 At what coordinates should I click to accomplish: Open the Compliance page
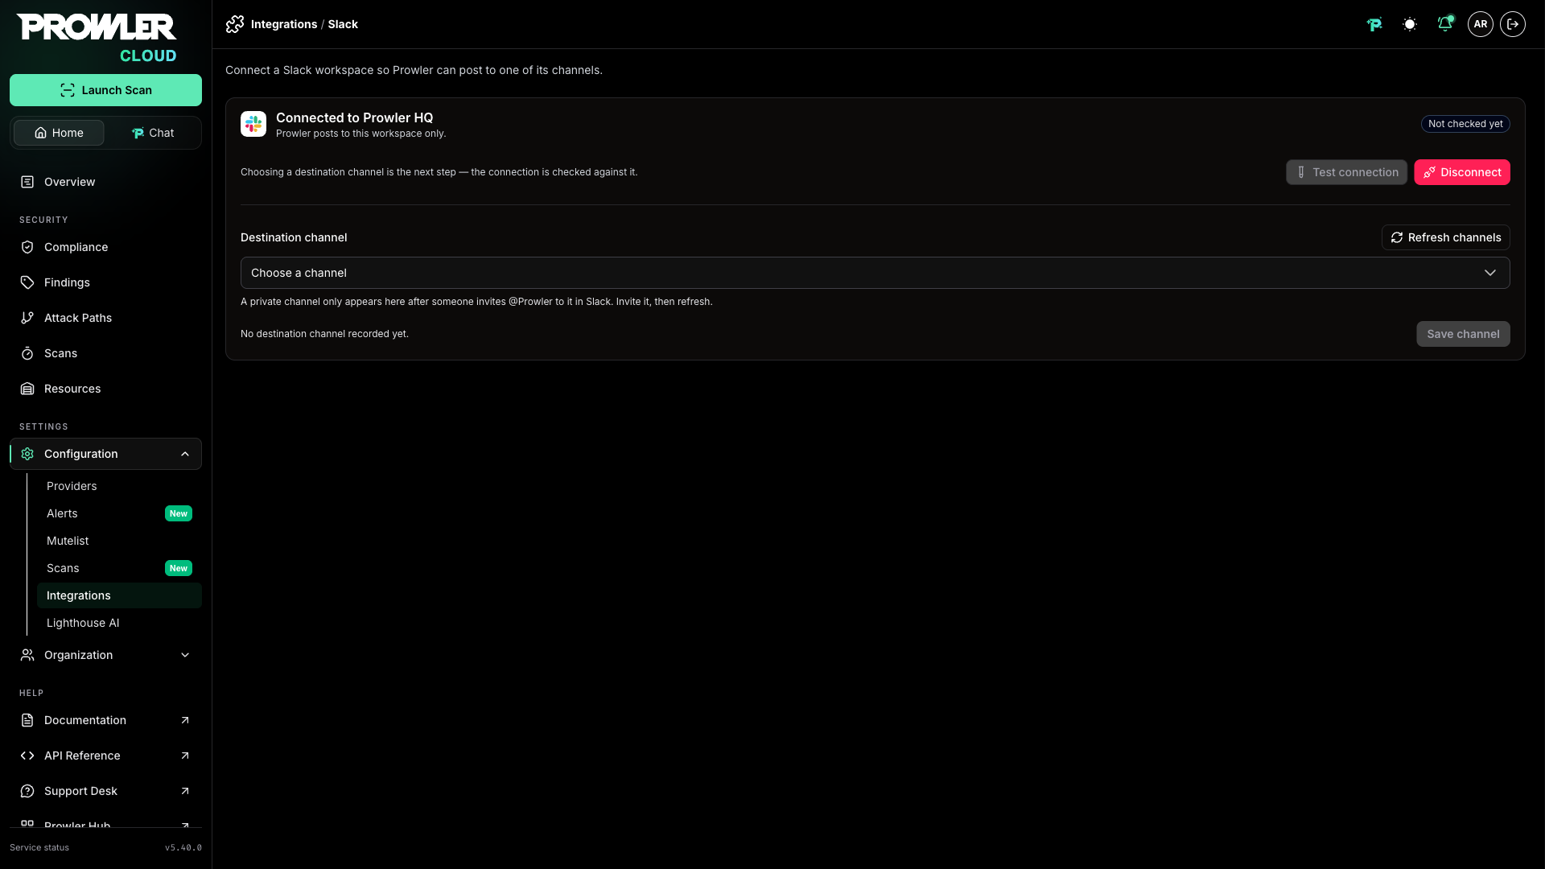tap(105, 247)
